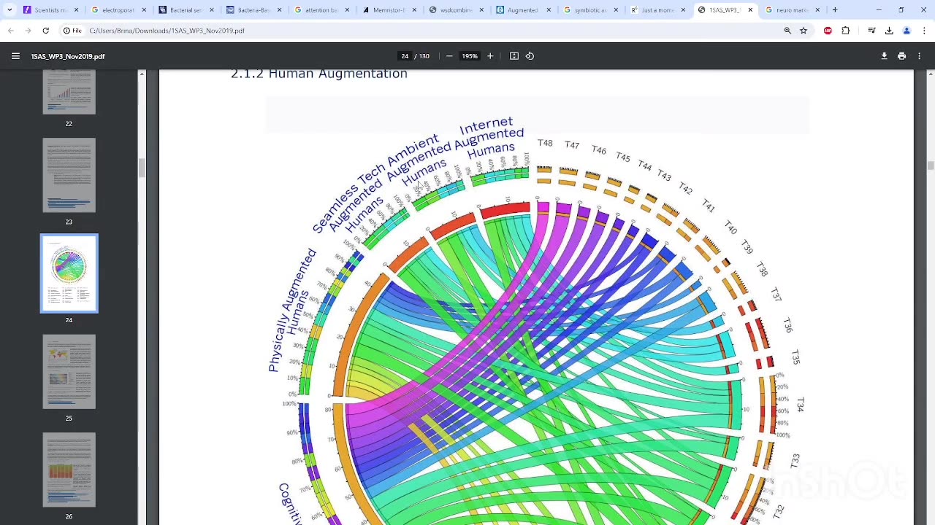The image size is (935, 525).
Task: Click the 'Physically Augmented Humans' chart label
Action: pos(292,311)
